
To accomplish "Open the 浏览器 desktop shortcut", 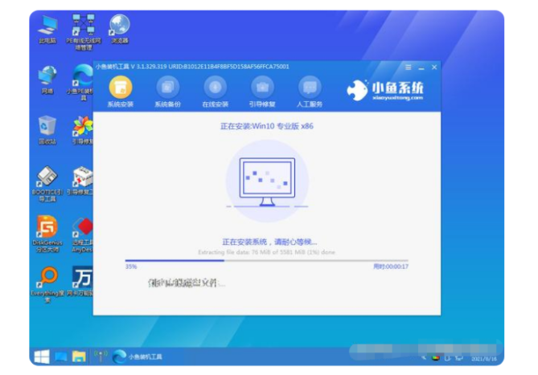I will (120, 26).
